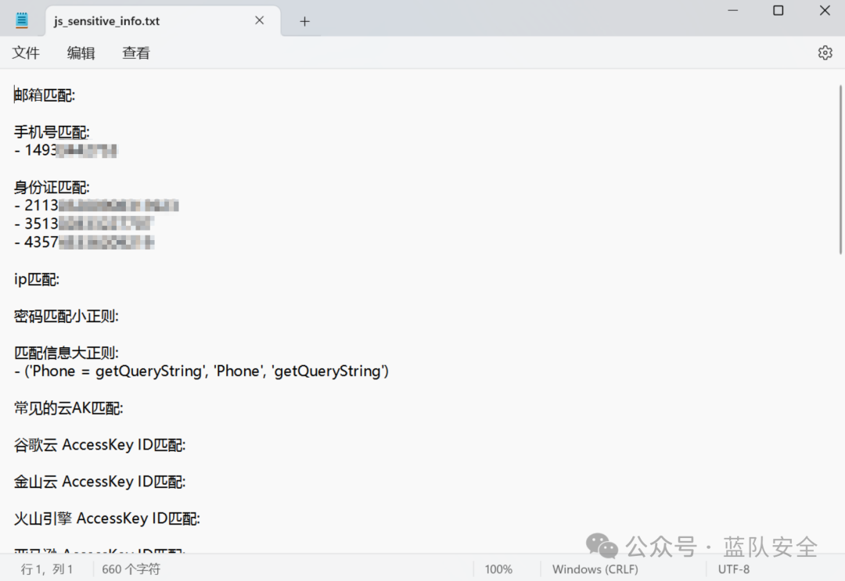Click the 100% zoom level indicator
Viewport: 845px width, 581px height.
[498, 569]
